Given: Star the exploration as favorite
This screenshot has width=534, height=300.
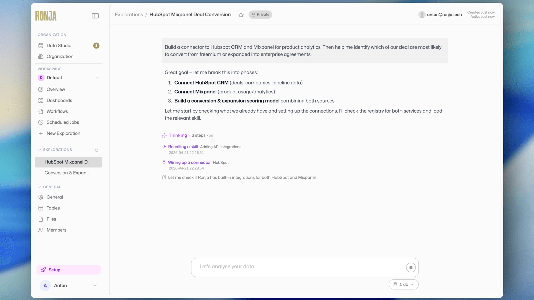Looking at the screenshot, I should [x=241, y=15].
